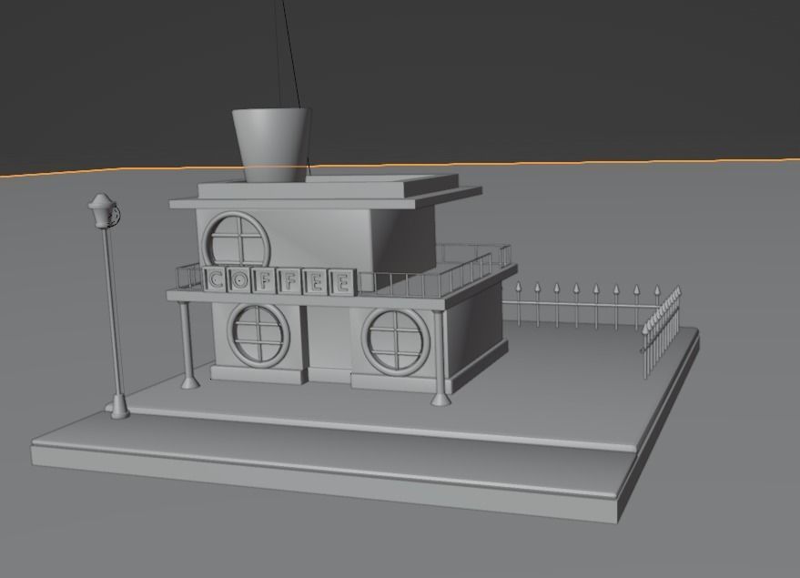Select the ground-floor left round window

click(x=258, y=335)
